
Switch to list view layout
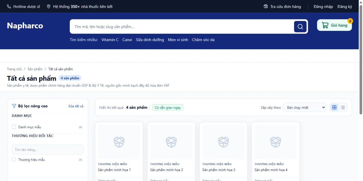(343, 107)
